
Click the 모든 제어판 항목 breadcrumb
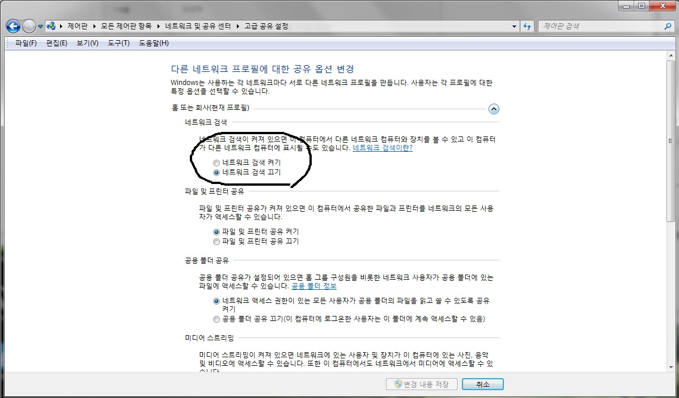tap(126, 26)
